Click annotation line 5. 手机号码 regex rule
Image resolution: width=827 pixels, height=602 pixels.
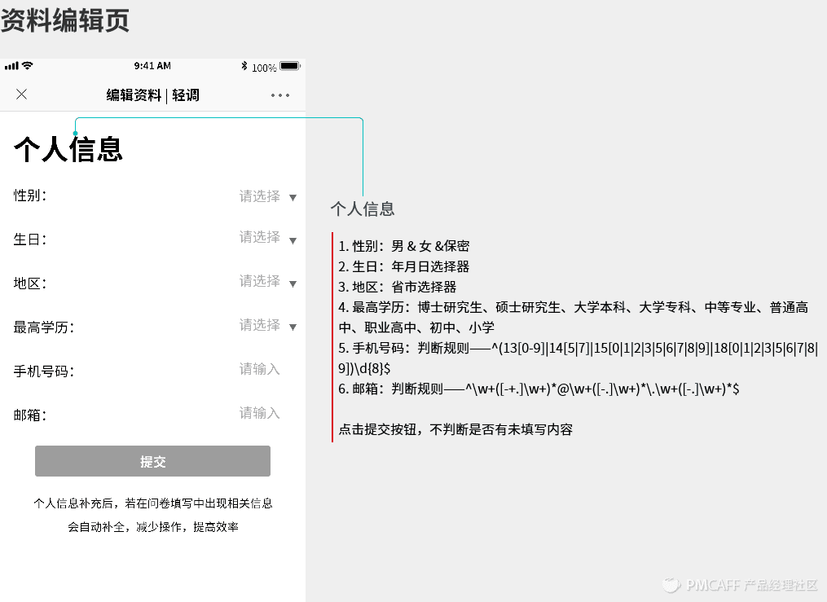point(578,358)
